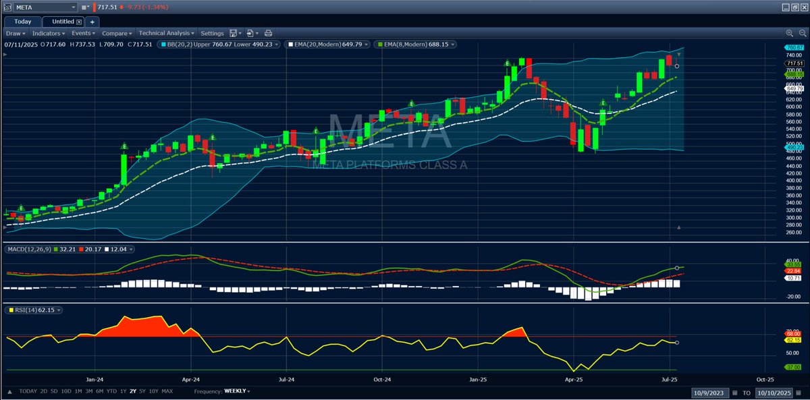Open the Events menu
Screen dimensions: 810x400
point(84,33)
